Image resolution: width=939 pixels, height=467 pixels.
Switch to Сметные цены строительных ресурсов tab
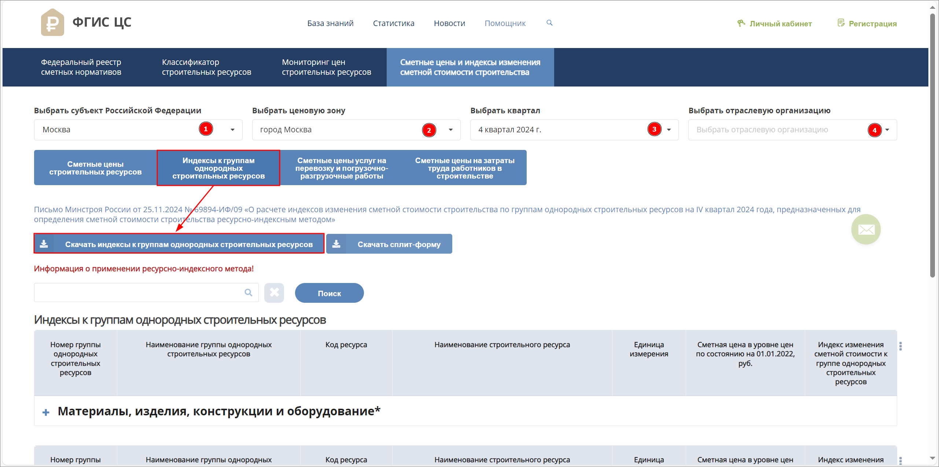click(x=95, y=168)
